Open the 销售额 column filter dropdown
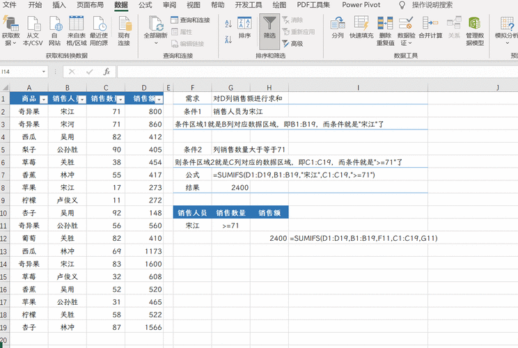 point(159,100)
